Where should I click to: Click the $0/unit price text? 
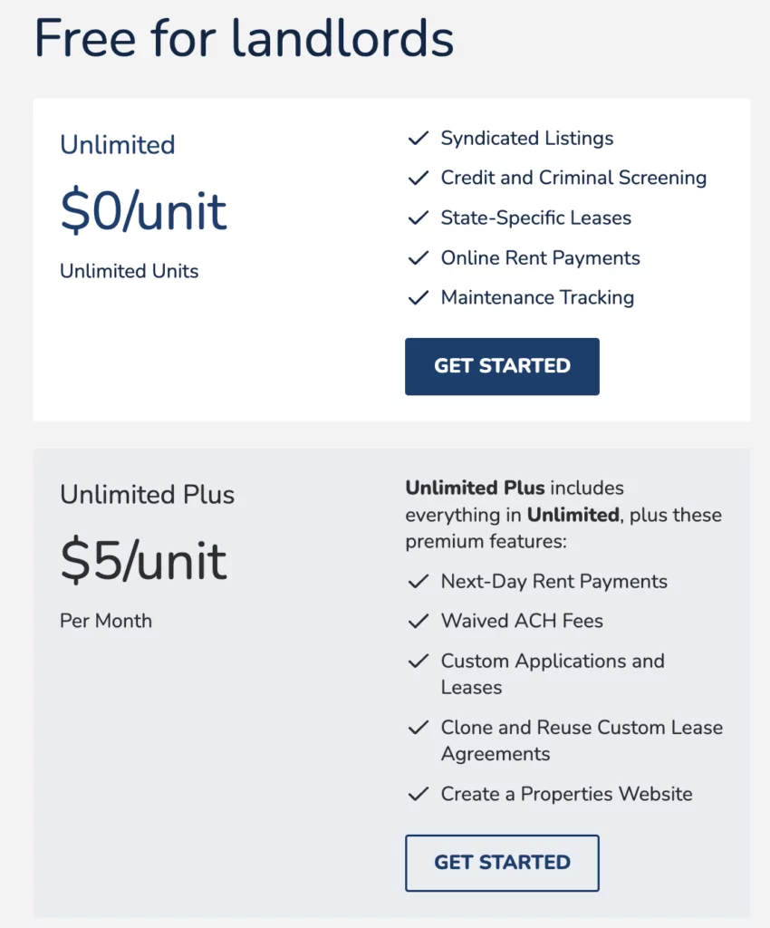tap(144, 210)
